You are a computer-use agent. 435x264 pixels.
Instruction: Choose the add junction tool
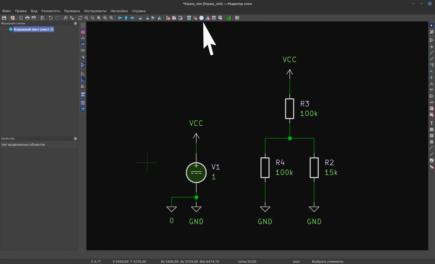click(431, 77)
